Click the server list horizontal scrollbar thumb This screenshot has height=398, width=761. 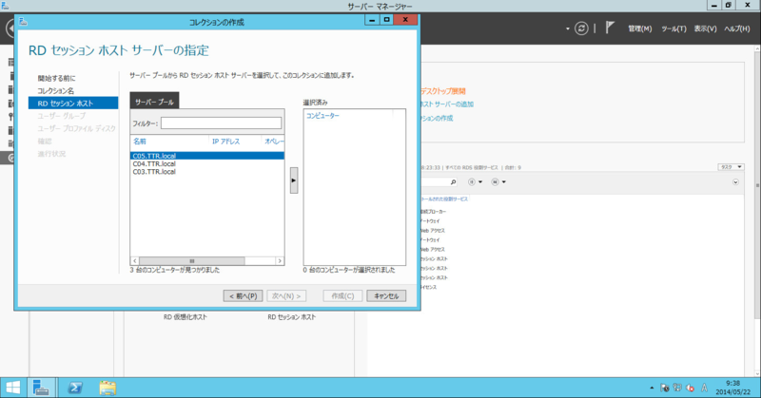(192, 261)
